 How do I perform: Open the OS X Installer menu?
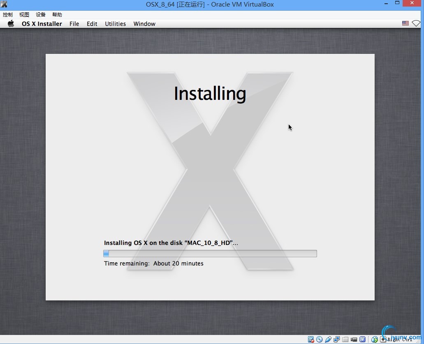(x=42, y=24)
